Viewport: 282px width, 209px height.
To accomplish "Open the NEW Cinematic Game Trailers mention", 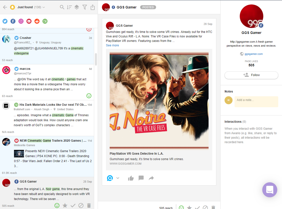I will pos(47,156).
